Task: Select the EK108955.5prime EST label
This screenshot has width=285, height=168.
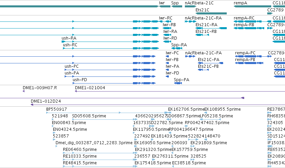Action: tap(222, 109)
